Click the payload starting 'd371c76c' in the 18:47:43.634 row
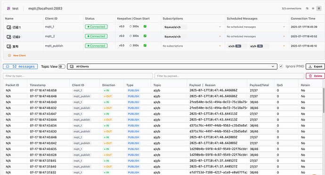Image resolution: width=325 pixels, height=175 pixels. point(218,126)
